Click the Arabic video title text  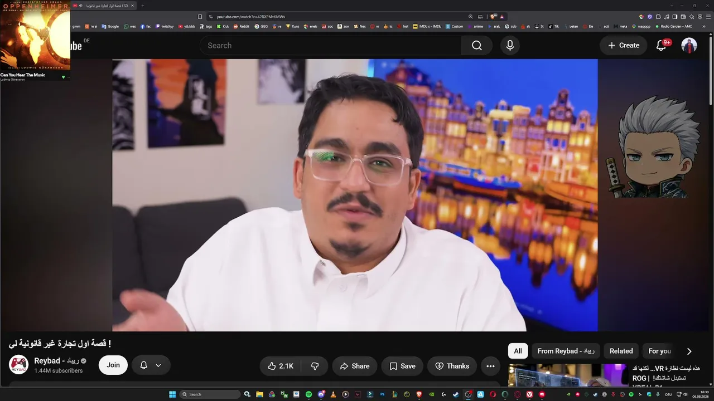(60, 343)
